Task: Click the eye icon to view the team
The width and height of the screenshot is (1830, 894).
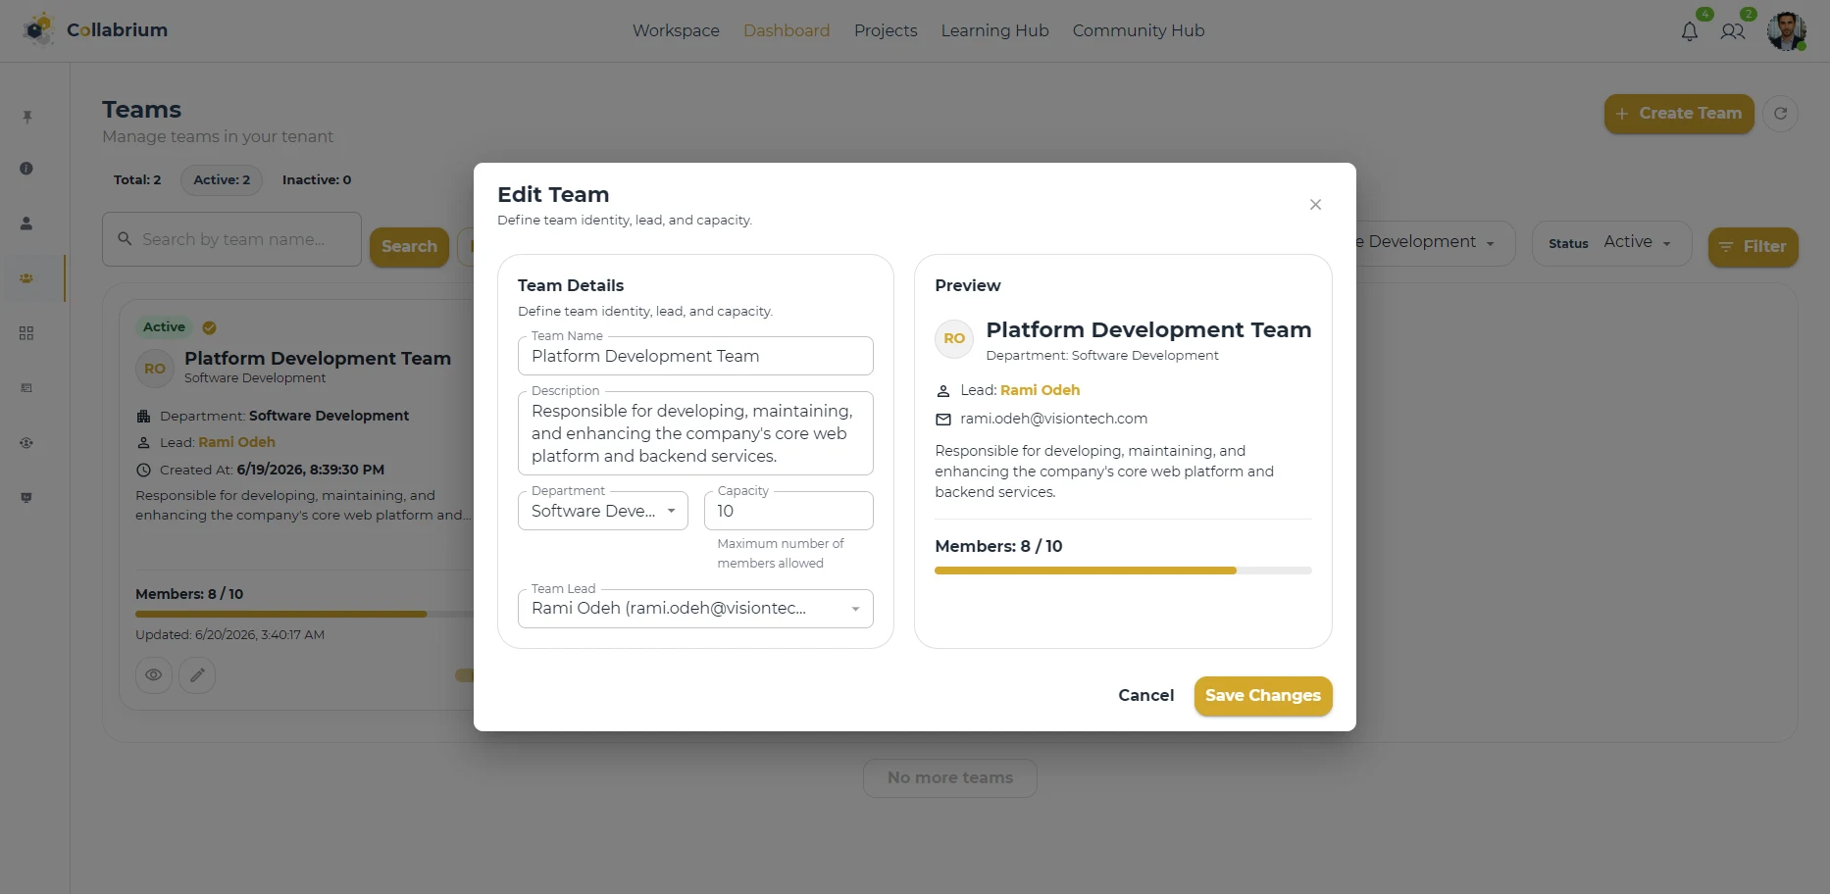Action: [x=154, y=674]
